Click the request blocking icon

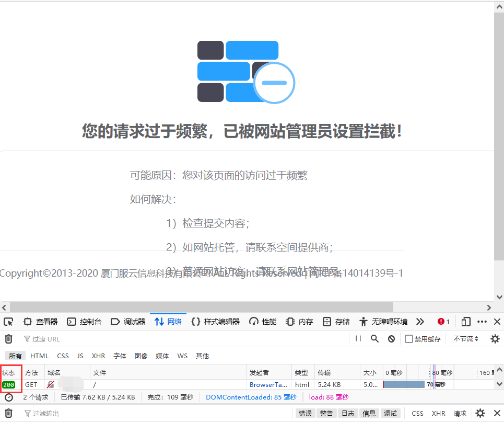[391, 339]
